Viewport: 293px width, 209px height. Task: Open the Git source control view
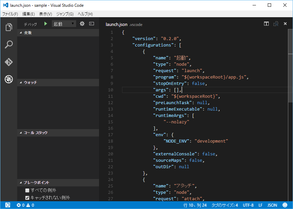pos(9,62)
